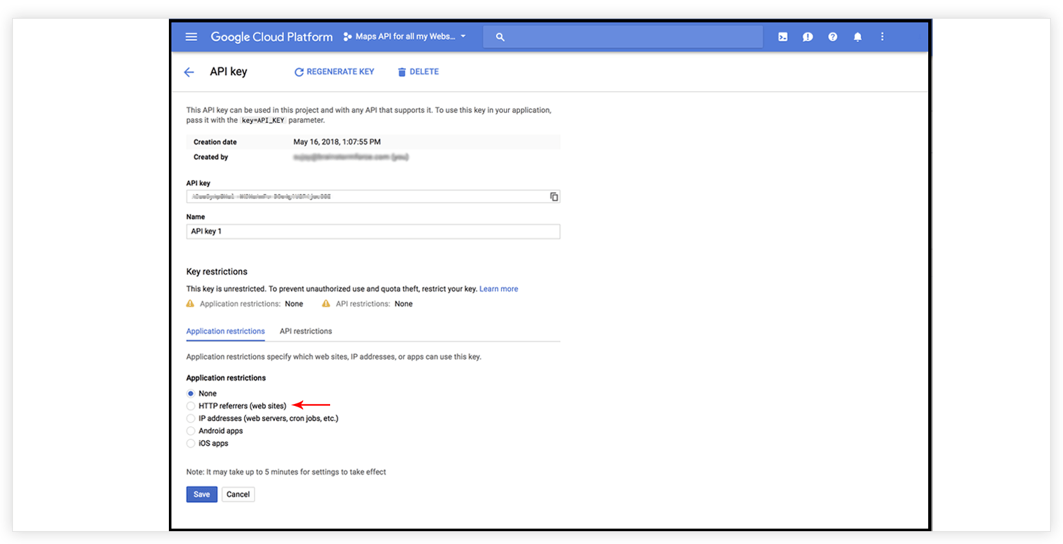Copy the API key with the copy icon
1063x544 pixels.
[x=554, y=197]
